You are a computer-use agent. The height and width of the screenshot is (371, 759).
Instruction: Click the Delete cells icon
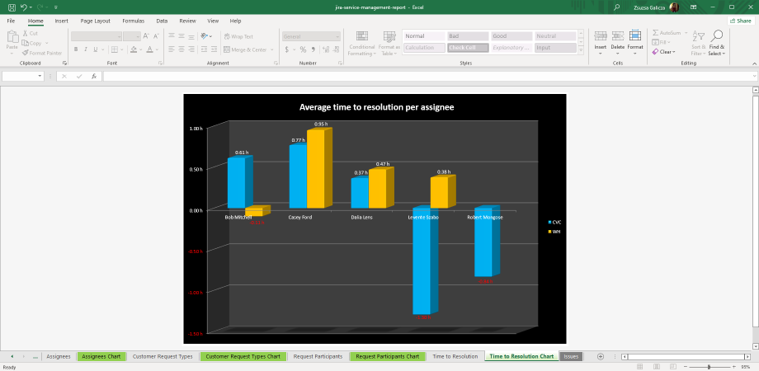pyautogui.click(x=618, y=36)
